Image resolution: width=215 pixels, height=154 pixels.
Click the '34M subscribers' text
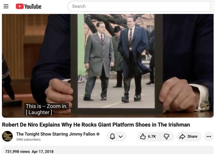pyautogui.click(x=28, y=140)
